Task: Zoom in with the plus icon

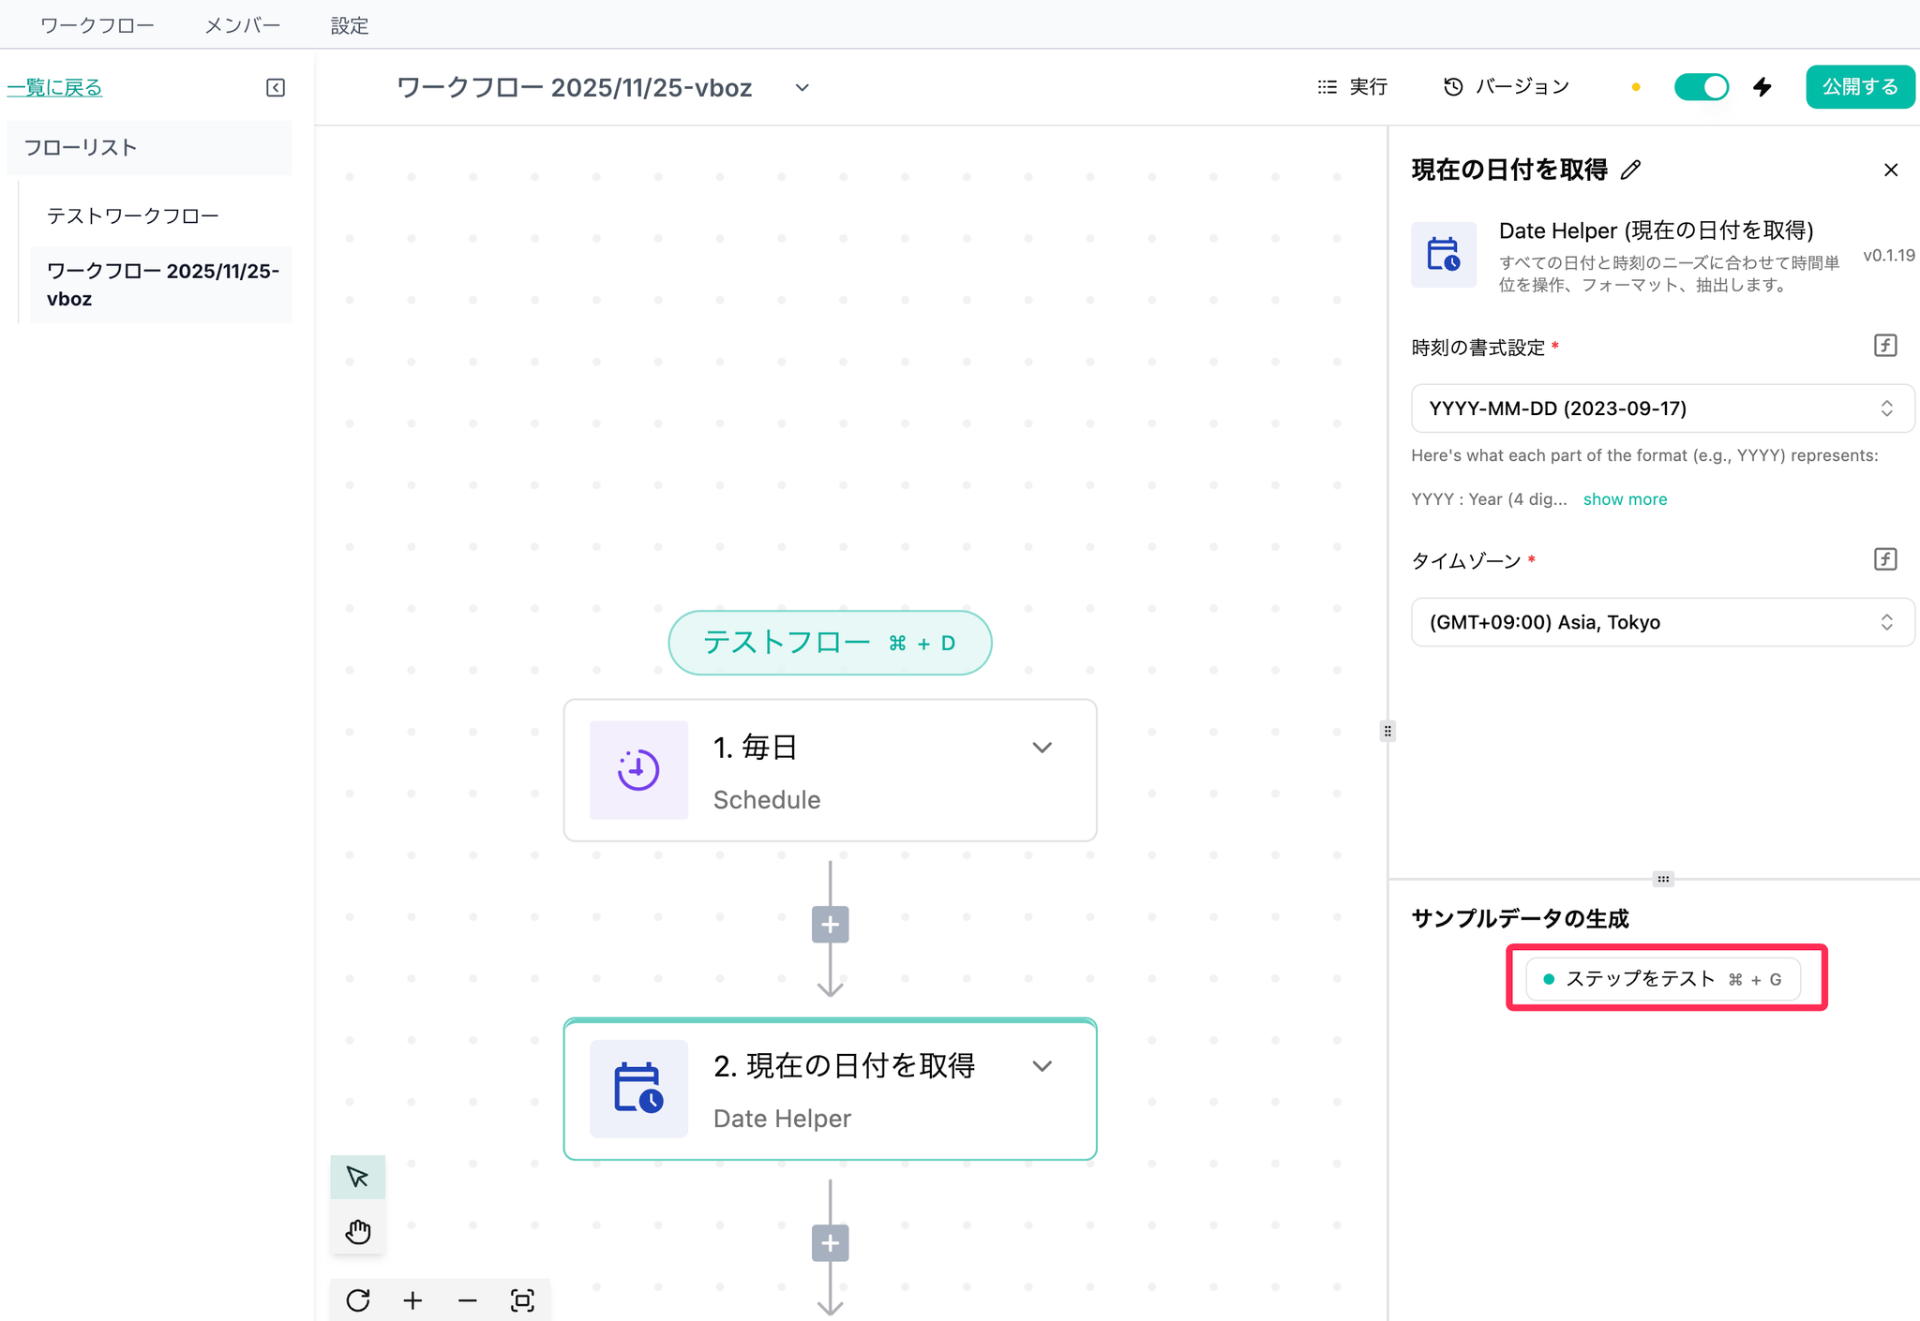Action: pos(412,1300)
